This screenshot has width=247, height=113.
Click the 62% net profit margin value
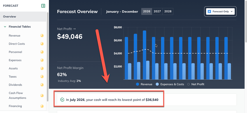(x=62, y=75)
